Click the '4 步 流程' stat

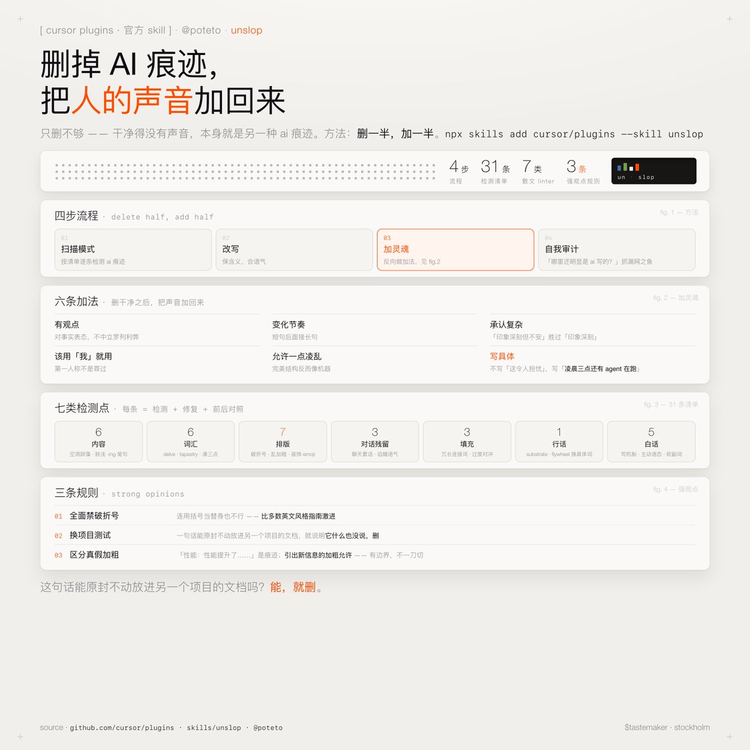459,171
